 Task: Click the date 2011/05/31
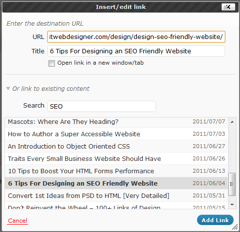(x=209, y=195)
